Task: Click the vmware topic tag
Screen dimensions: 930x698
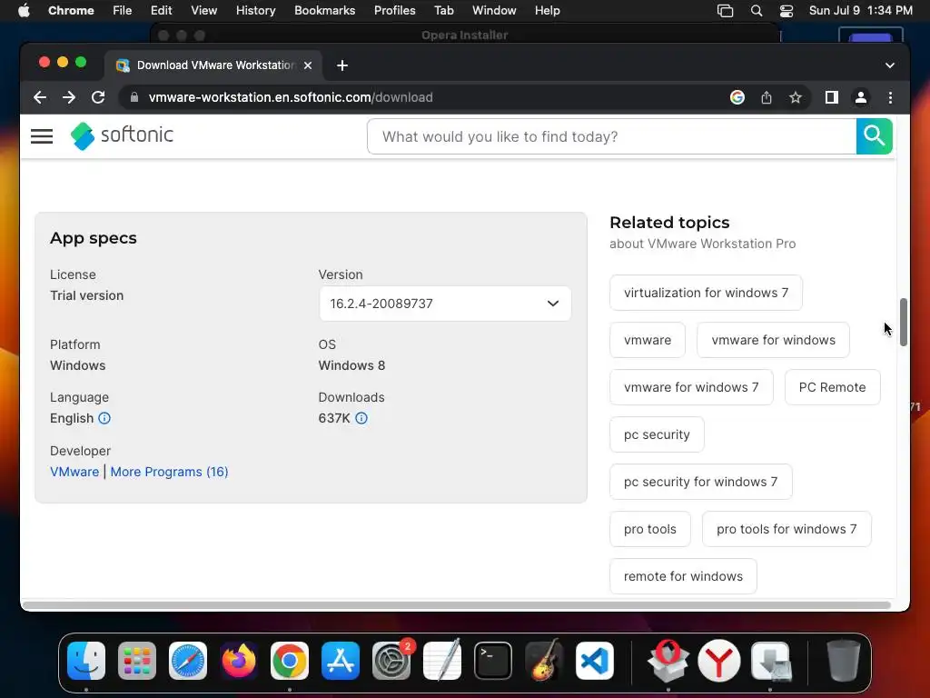Action: (x=648, y=340)
